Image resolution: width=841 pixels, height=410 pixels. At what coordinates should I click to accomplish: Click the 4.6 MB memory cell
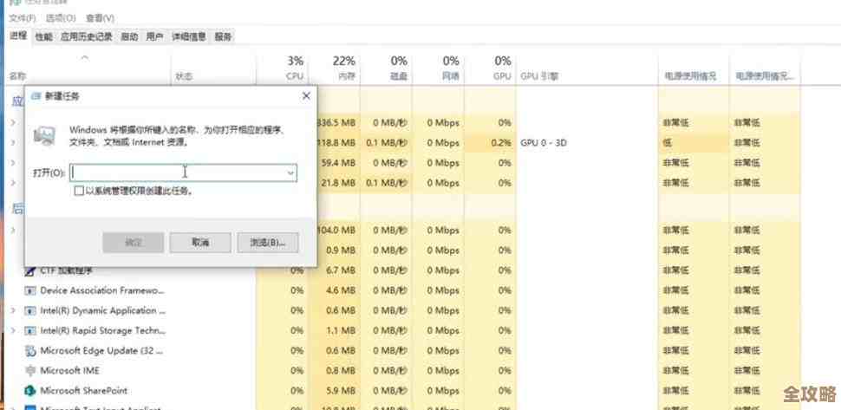(335, 290)
